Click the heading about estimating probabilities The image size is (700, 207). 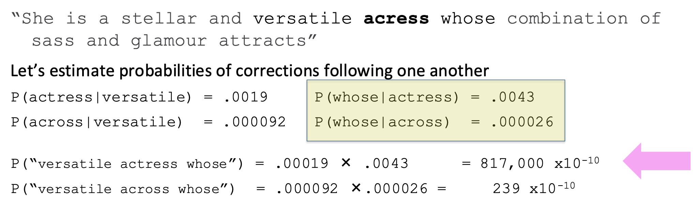(x=250, y=71)
